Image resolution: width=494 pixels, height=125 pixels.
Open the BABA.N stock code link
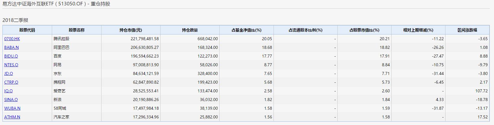(x=11, y=47)
